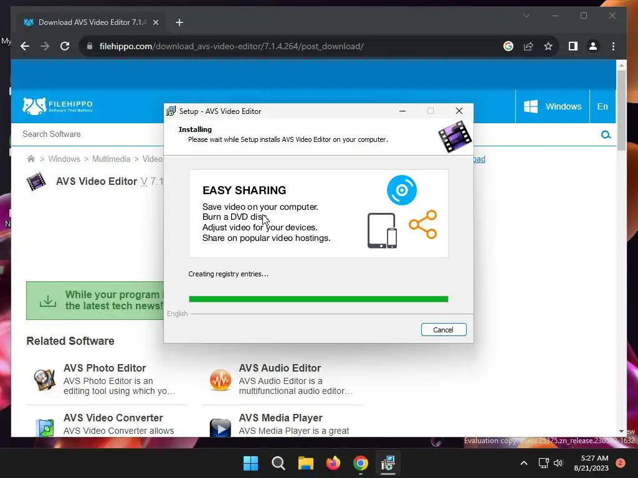Click the home breadcrumb icon

(x=31, y=159)
